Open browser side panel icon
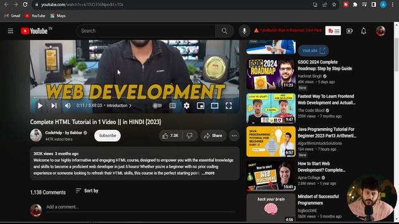The height and width of the screenshot is (224, 399). point(373,4)
